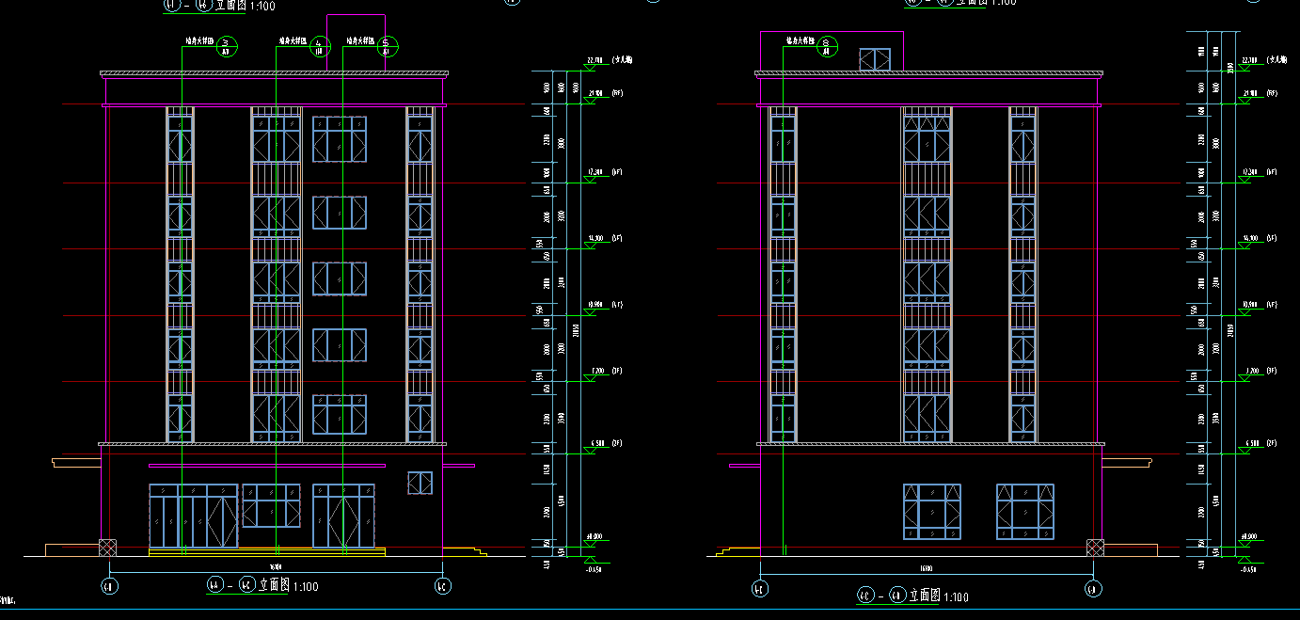Select the left elevation's bottom title 立面图 1:100
The image size is (1300, 620).
tap(262, 586)
